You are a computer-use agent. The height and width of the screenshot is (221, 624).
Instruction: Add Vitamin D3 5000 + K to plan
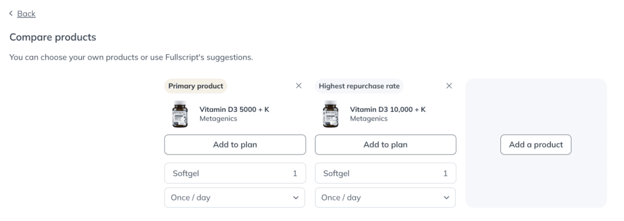click(235, 145)
